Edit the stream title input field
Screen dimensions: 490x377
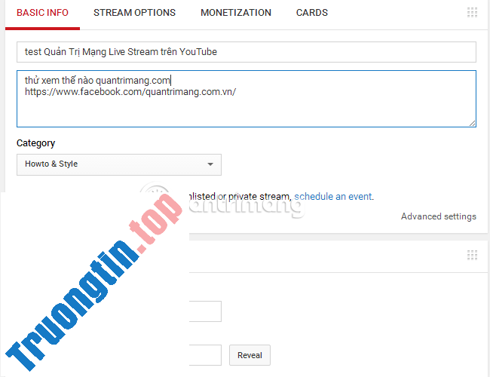(247, 52)
